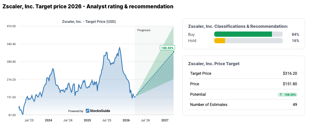The height and width of the screenshot is (126, 309).
Task: Select the Target Price row
Action: point(243,73)
